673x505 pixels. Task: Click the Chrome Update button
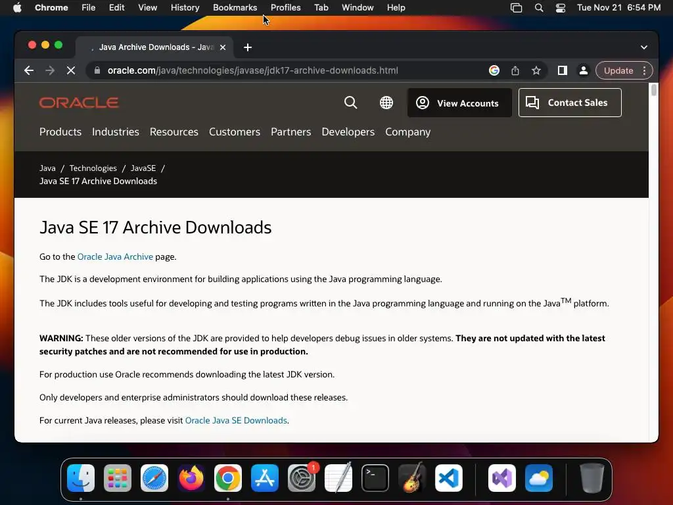(618, 70)
